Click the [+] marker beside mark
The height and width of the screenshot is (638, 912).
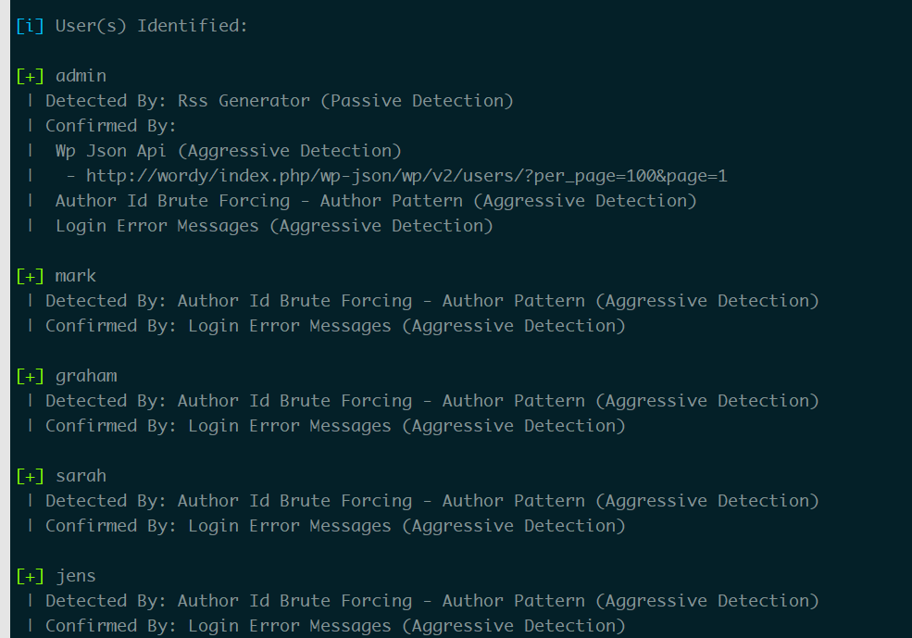click(30, 276)
